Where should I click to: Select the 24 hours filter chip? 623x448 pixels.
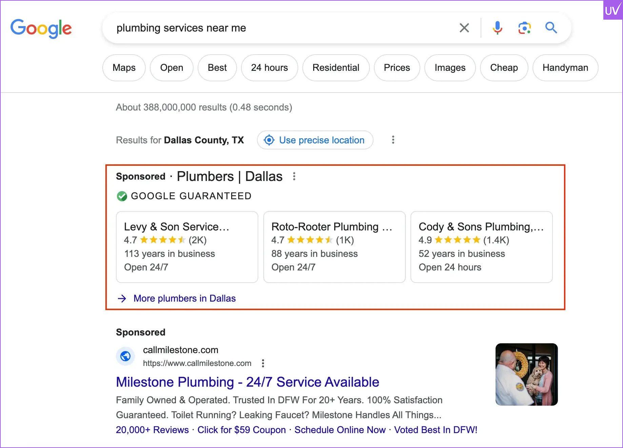(x=269, y=68)
